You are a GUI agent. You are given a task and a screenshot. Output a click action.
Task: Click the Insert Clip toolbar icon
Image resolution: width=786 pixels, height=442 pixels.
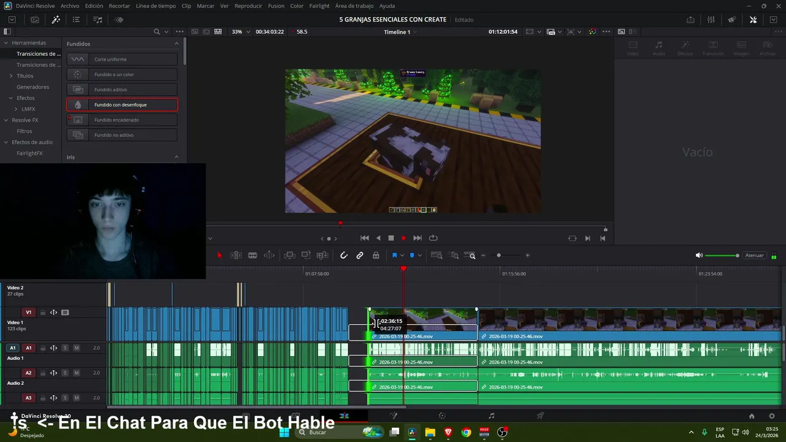[x=290, y=255]
